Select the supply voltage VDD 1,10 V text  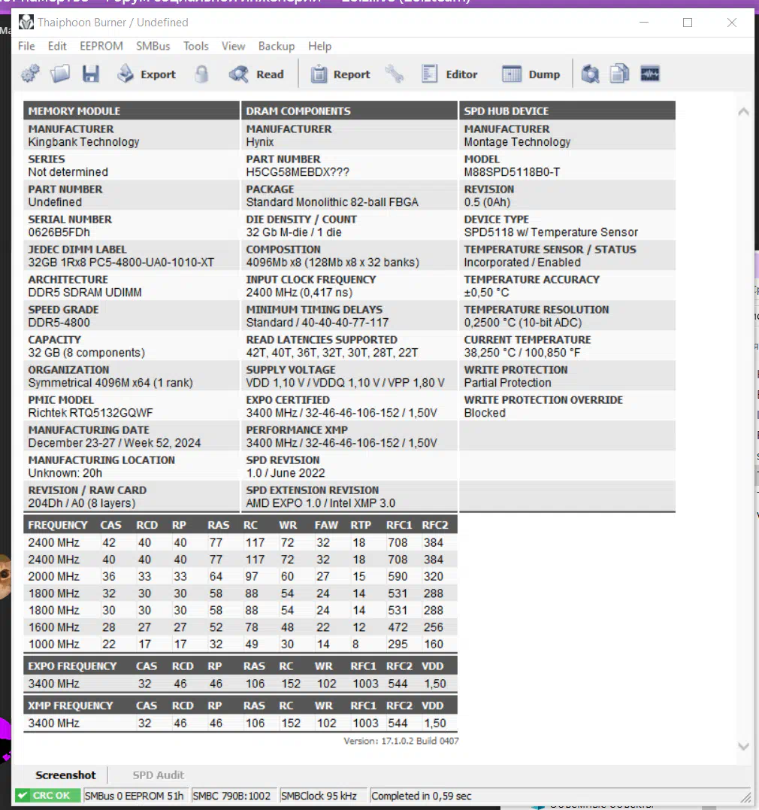pyautogui.click(x=345, y=383)
